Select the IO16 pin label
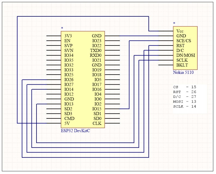This screenshot has width=216, height=174. 97,89
